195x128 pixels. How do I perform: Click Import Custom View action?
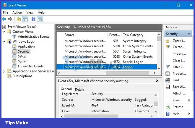click(179, 54)
